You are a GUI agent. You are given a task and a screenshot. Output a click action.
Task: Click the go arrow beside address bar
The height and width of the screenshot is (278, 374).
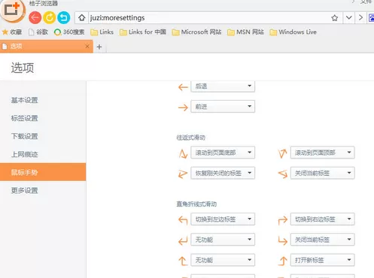point(360,18)
